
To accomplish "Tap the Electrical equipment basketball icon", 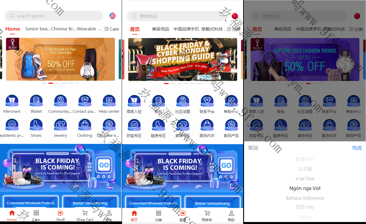I will pos(109,125).
